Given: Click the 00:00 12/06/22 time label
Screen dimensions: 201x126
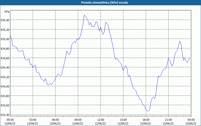Looking at the screenshot, I should (10, 122).
